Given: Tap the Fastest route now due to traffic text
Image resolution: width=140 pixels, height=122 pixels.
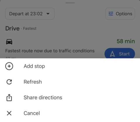Looking at the screenshot, I should click(50, 51).
